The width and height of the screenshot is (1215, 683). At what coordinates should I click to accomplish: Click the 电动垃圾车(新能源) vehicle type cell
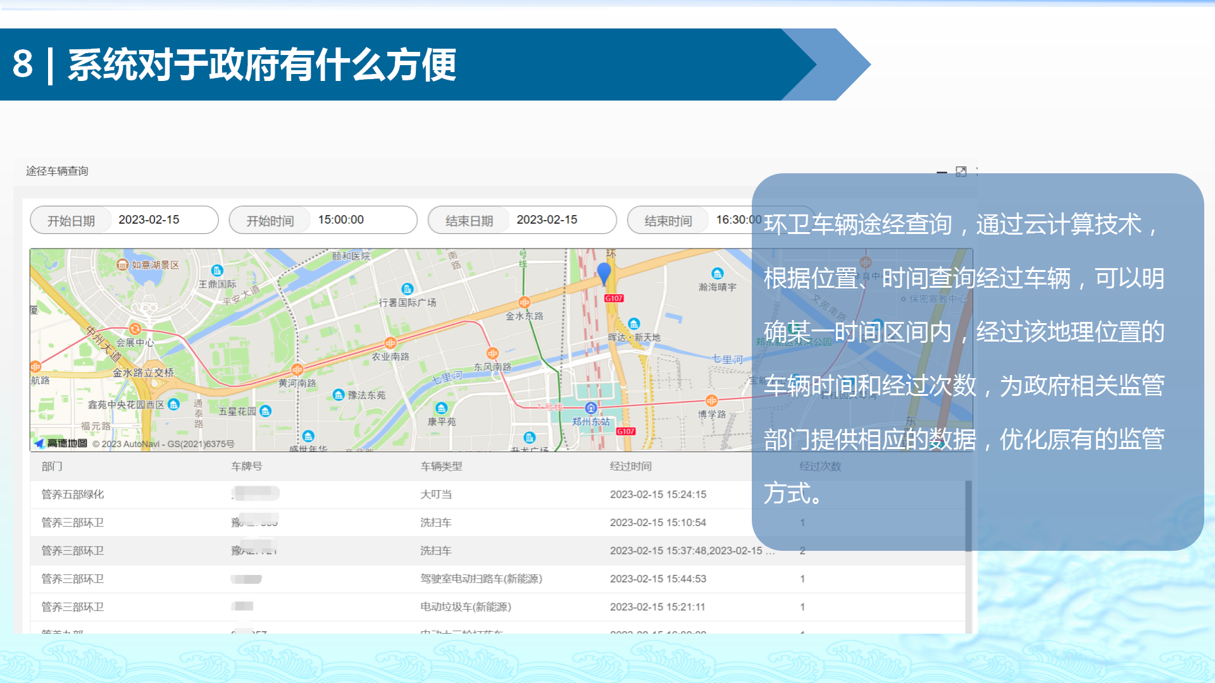tap(466, 607)
